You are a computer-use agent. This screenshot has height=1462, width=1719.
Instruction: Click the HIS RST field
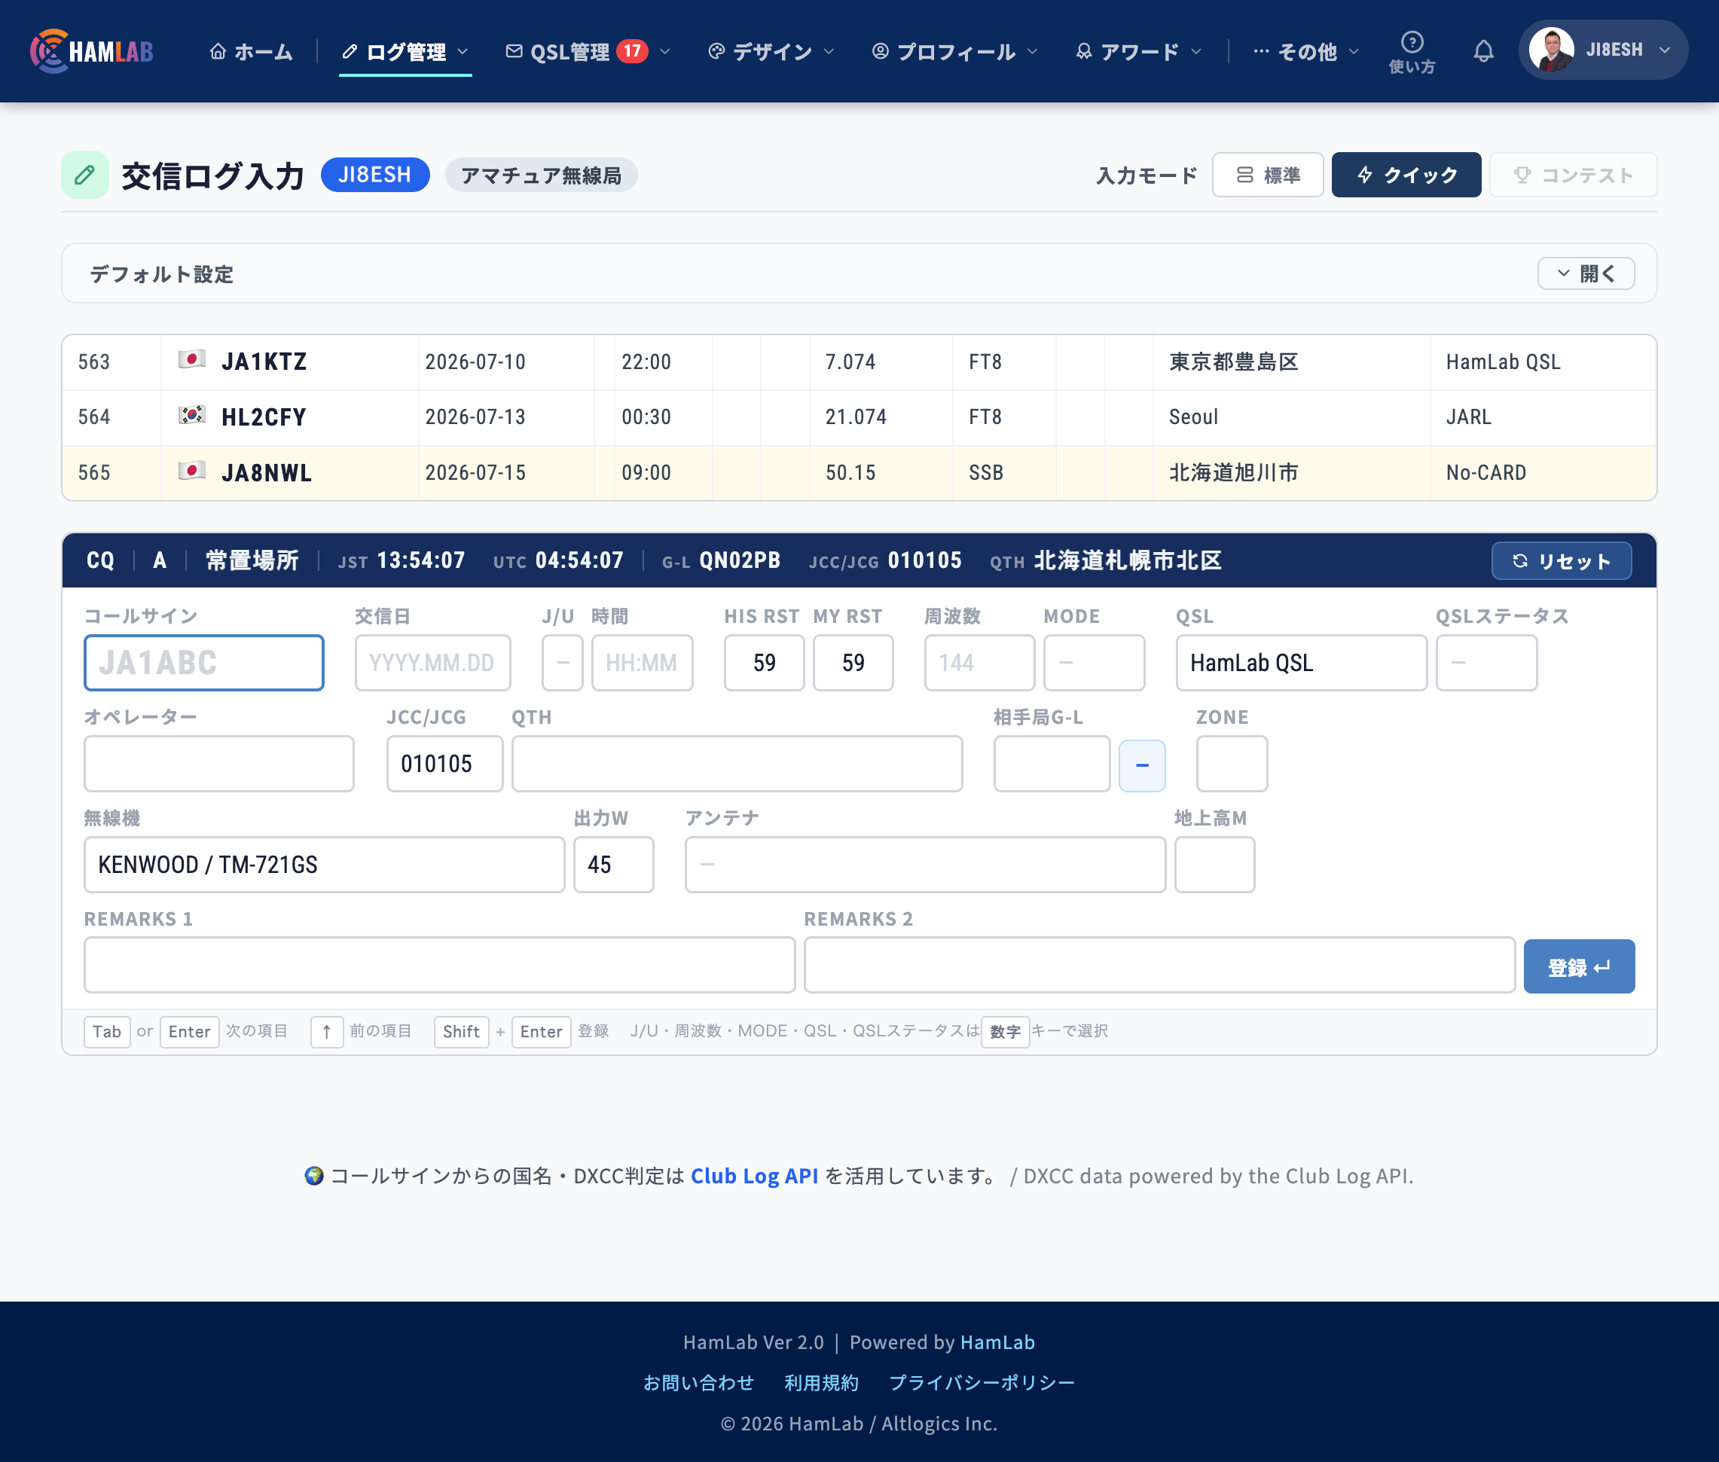(x=764, y=662)
